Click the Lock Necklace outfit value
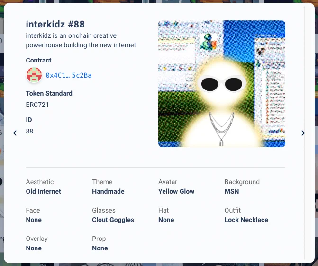 [246, 220]
